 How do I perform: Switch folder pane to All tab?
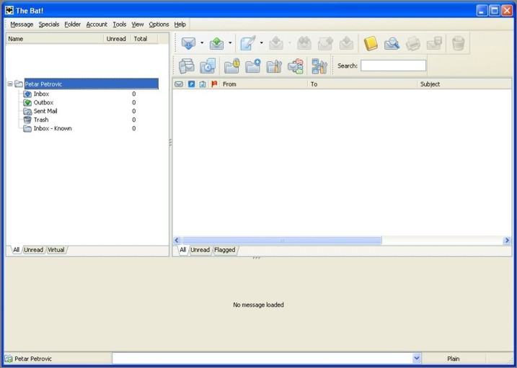(x=16, y=250)
